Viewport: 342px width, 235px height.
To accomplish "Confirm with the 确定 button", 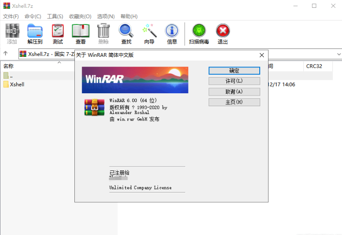I will click(234, 71).
